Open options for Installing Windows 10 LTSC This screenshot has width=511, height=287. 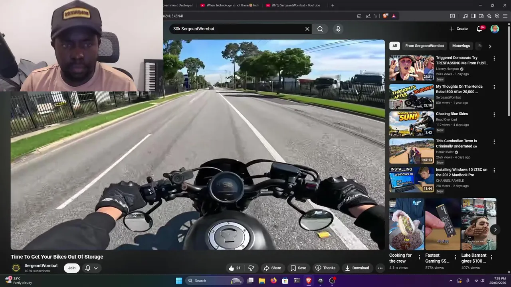(x=494, y=171)
